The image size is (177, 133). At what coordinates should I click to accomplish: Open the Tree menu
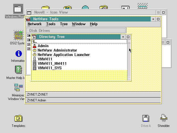click(x=64, y=24)
